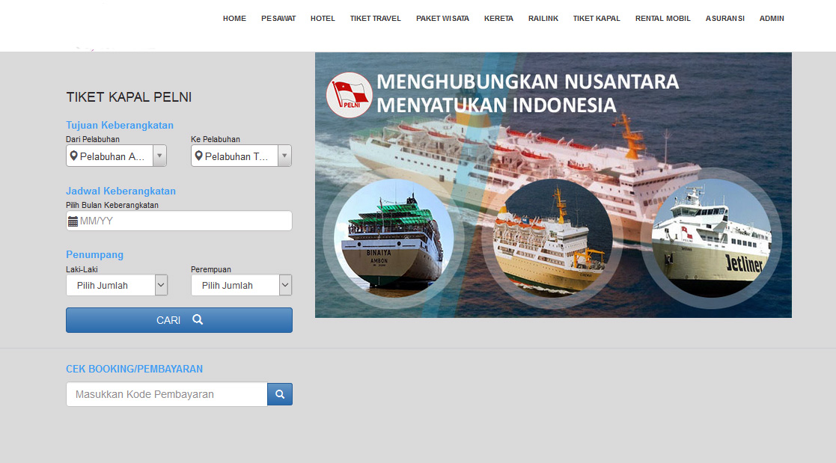Open Perempuan passenger count dropdown
This screenshot has width=836, height=463.
click(x=242, y=285)
